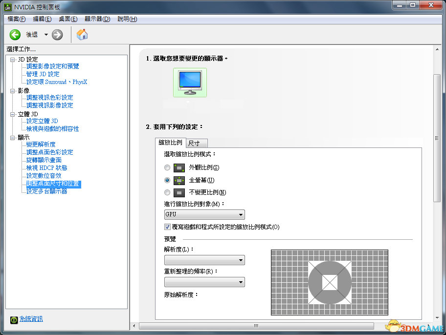446x335 pixels.
Task: Open 檢視 HDCP 狀態 in the tree
Action: [46, 168]
